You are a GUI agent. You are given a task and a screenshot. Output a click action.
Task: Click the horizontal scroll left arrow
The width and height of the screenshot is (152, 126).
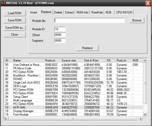[x=6, y=118]
